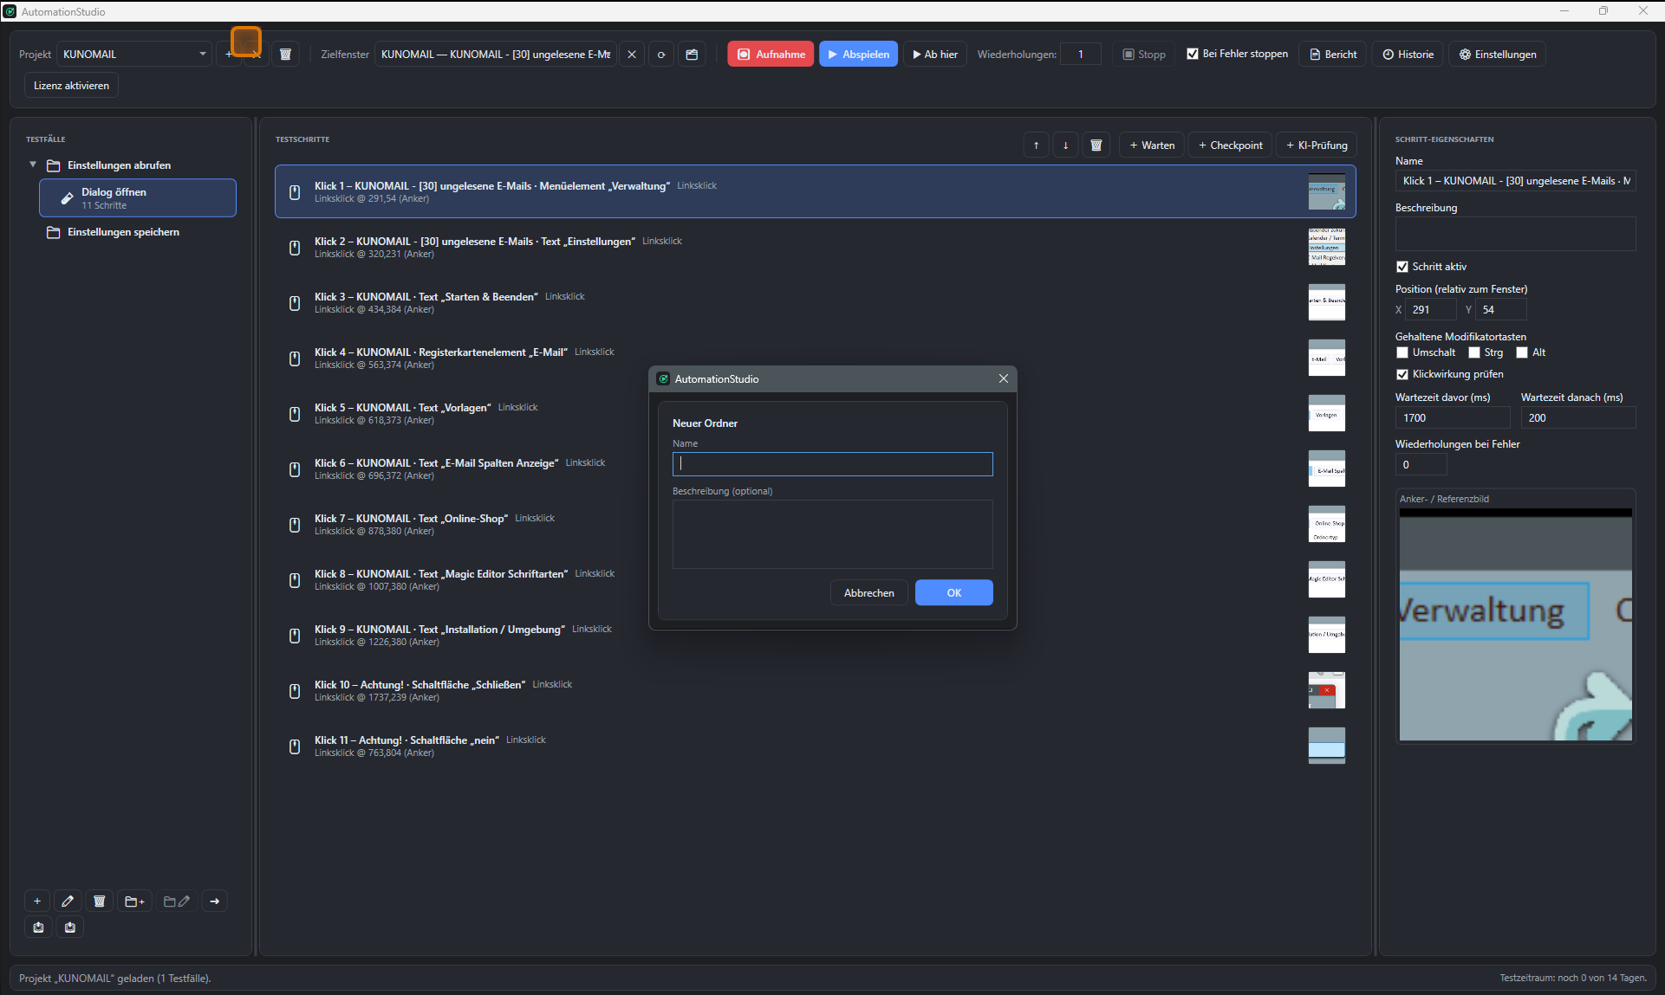The width and height of the screenshot is (1665, 995).
Task: Open the Bericht report
Action: point(1332,55)
